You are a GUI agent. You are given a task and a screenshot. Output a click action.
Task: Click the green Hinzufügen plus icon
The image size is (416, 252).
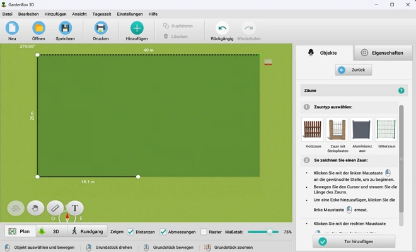click(x=137, y=28)
